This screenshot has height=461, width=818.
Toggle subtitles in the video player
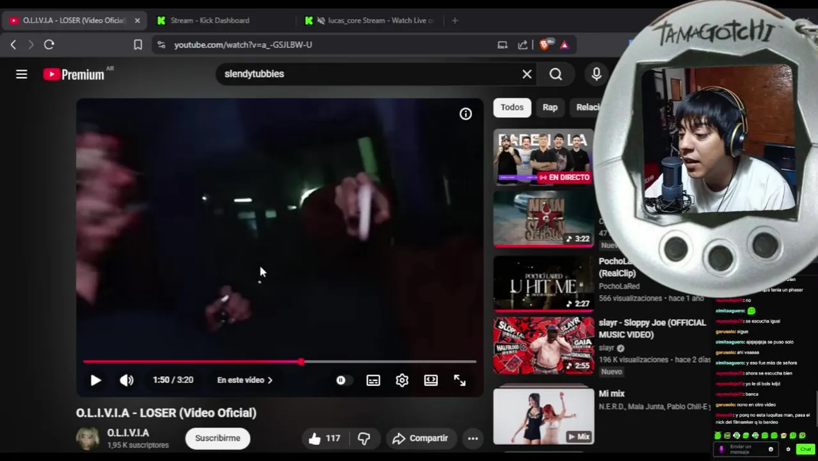pos(373,380)
